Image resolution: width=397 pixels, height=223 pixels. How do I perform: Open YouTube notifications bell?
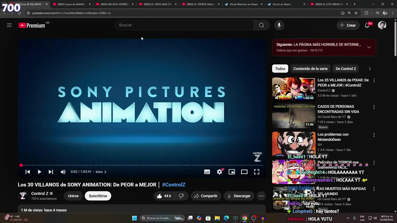(367, 25)
